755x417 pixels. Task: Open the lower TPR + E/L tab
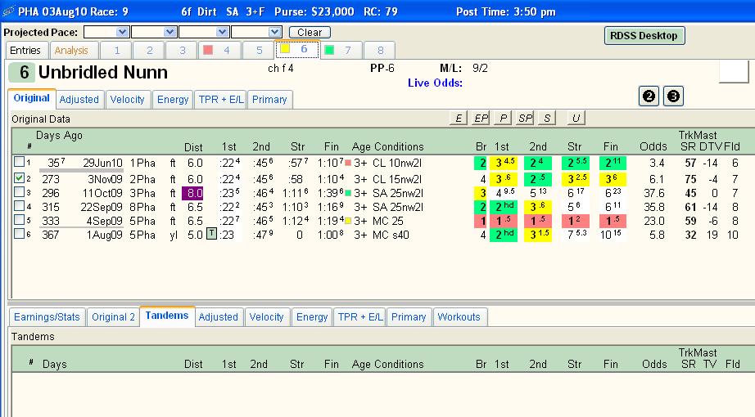click(x=360, y=317)
